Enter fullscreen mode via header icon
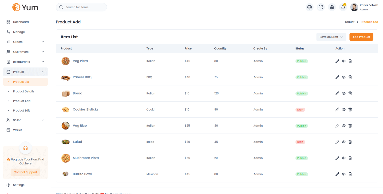Viewport: 383px width, 194px height. pyautogui.click(x=321, y=7)
